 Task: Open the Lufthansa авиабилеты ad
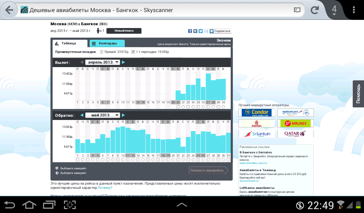click(257, 188)
